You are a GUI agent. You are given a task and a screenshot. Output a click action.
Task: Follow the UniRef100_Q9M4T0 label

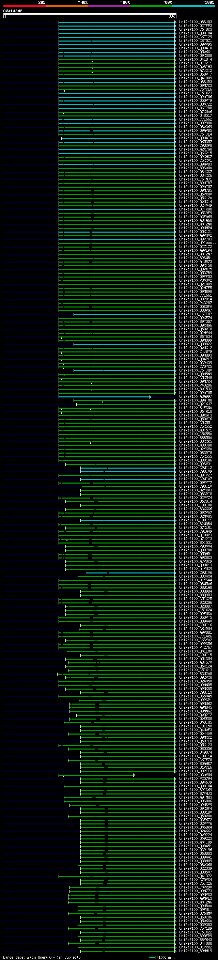pos(196,138)
